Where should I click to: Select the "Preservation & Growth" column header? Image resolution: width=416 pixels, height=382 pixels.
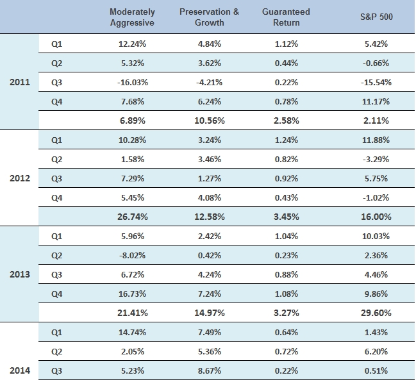pos(210,17)
